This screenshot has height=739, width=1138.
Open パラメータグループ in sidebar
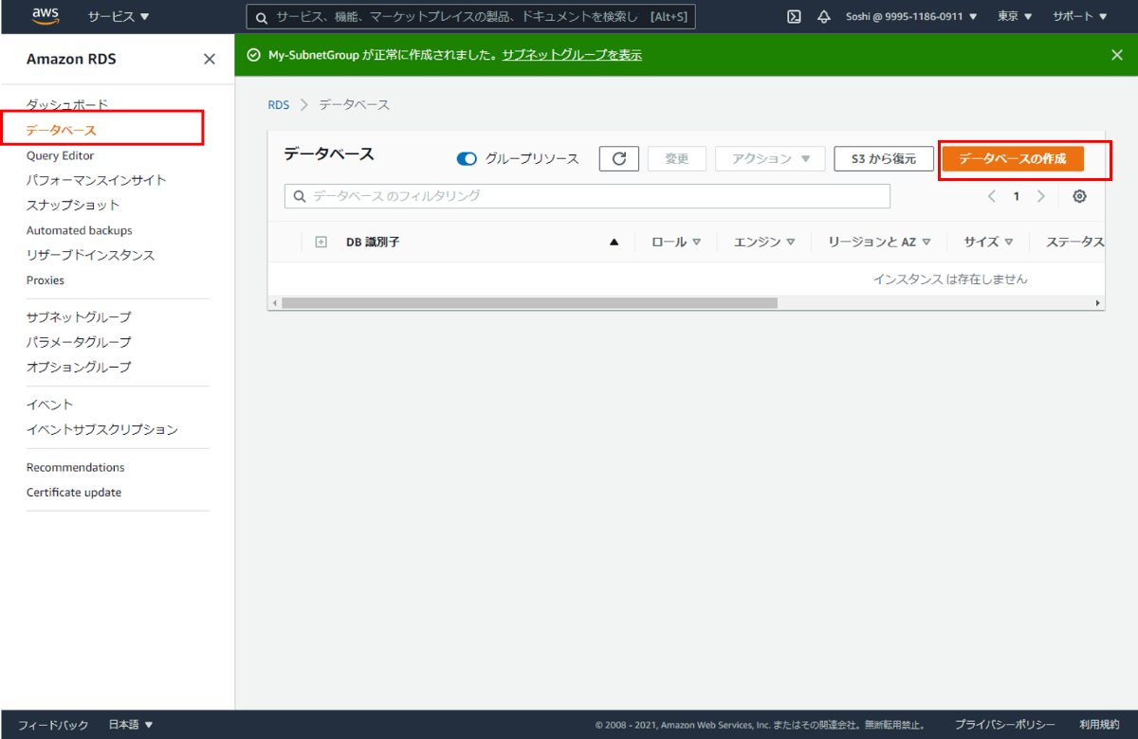pos(79,342)
